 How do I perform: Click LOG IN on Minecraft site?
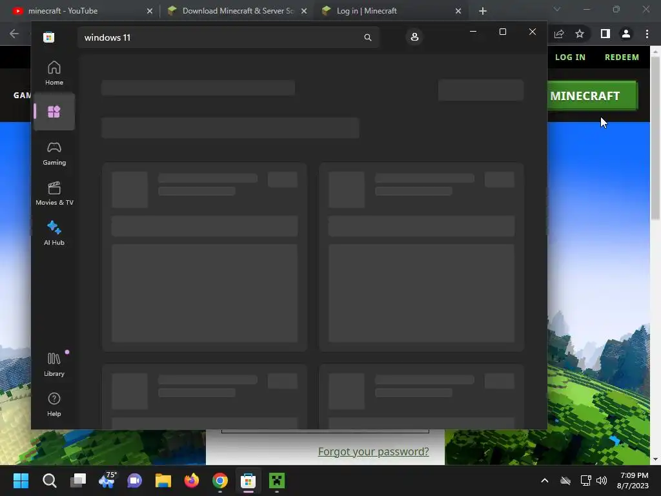[570, 57]
